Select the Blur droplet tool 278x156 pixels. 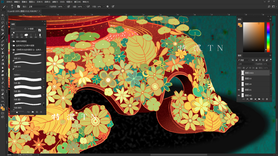pyautogui.click(x=3, y=68)
